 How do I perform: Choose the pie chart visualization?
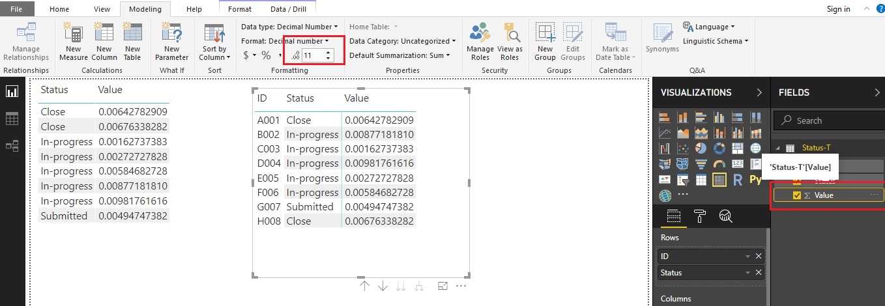coord(701,148)
